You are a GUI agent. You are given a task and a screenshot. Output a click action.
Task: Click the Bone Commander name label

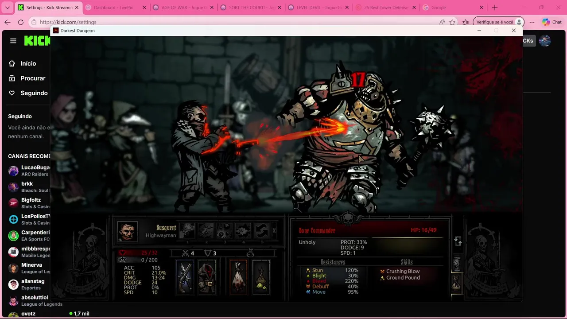pos(317,230)
